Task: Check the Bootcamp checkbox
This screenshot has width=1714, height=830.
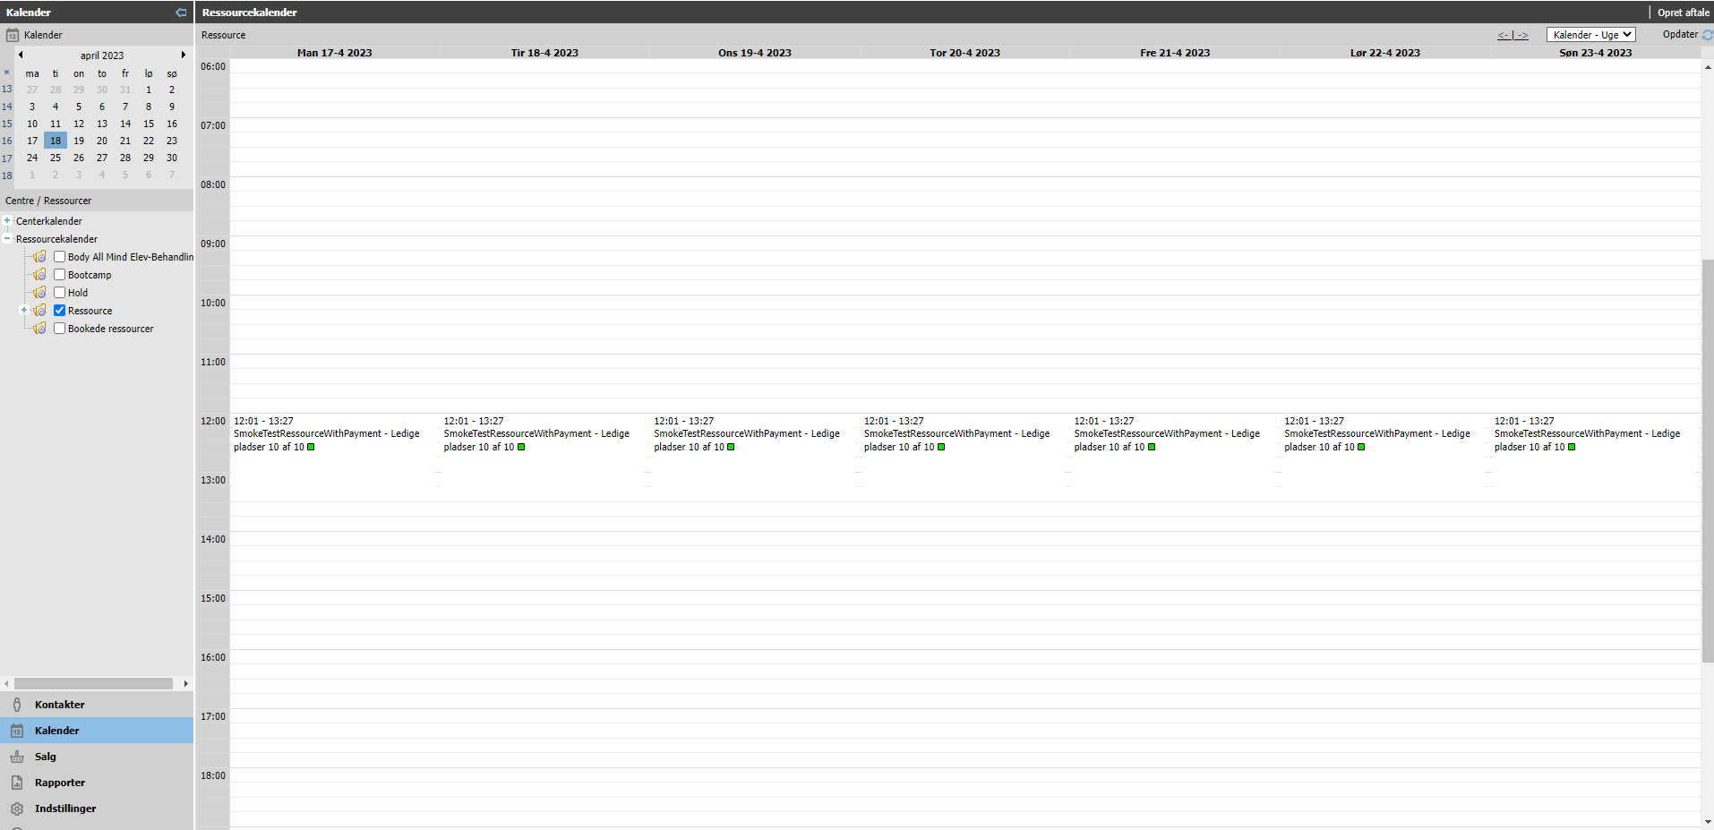Action: click(60, 275)
